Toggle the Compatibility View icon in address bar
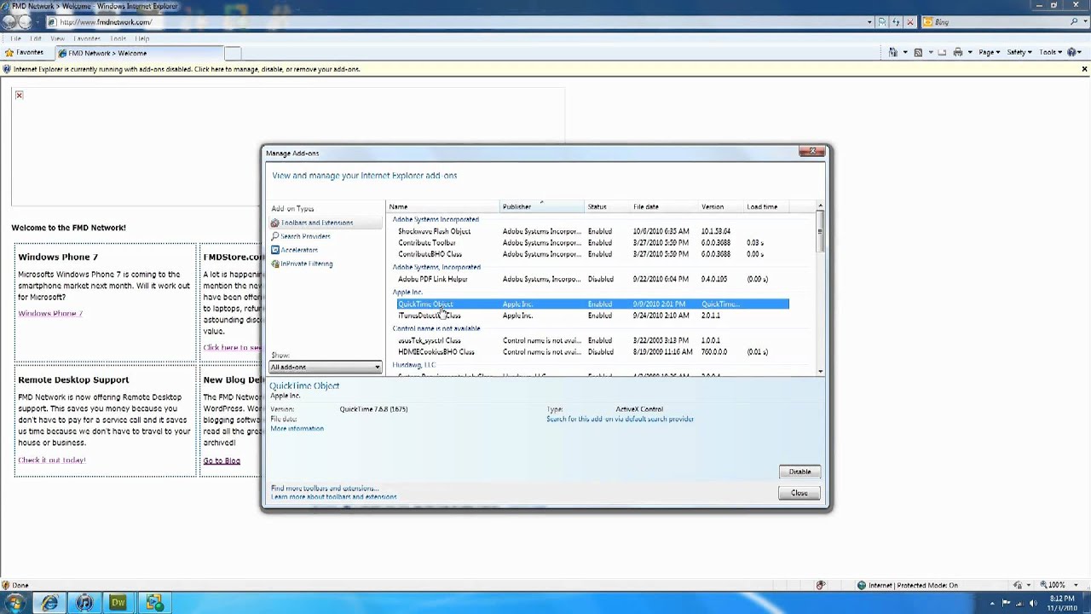1091x614 pixels. point(883,22)
